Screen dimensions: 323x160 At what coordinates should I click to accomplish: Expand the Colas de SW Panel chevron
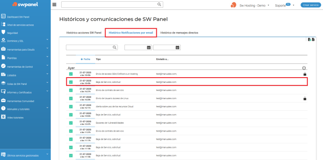pyautogui.click(x=47, y=82)
